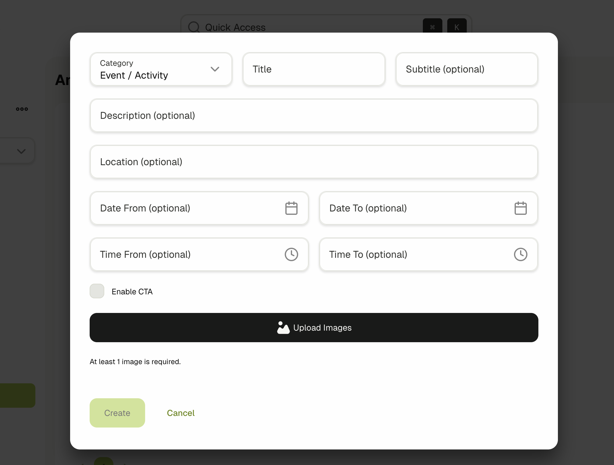Click the image icon in Upload Images

pyautogui.click(x=283, y=328)
